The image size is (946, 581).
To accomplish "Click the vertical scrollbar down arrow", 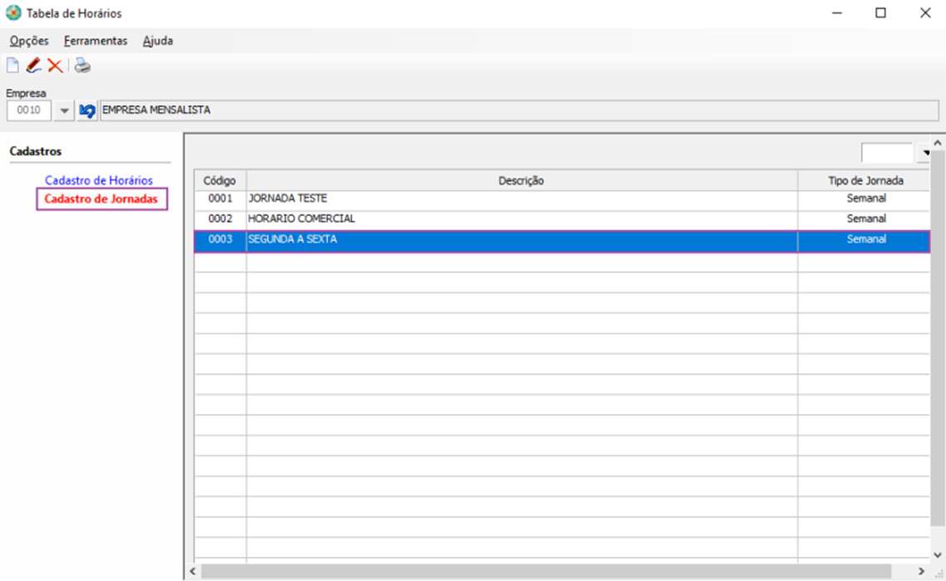I will [938, 555].
